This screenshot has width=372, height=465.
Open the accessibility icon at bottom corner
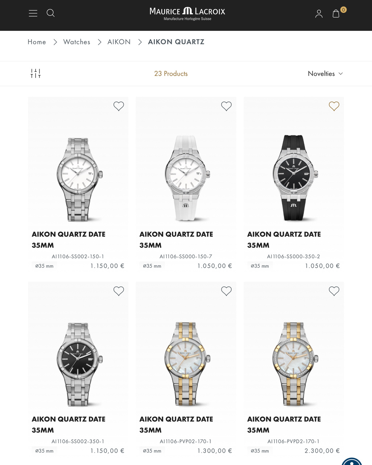[352, 461]
